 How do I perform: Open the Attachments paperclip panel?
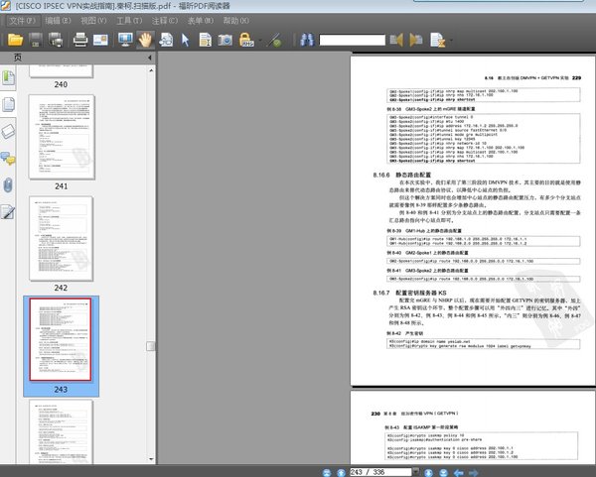tap(8, 185)
